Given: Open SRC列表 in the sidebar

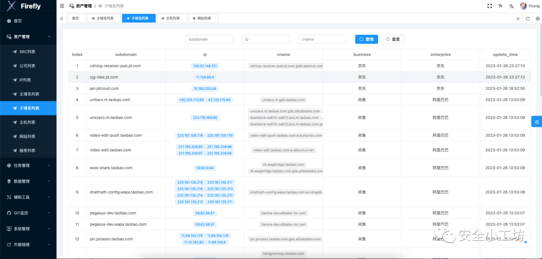Looking at the screenshot, I should [x=28, y=52].
